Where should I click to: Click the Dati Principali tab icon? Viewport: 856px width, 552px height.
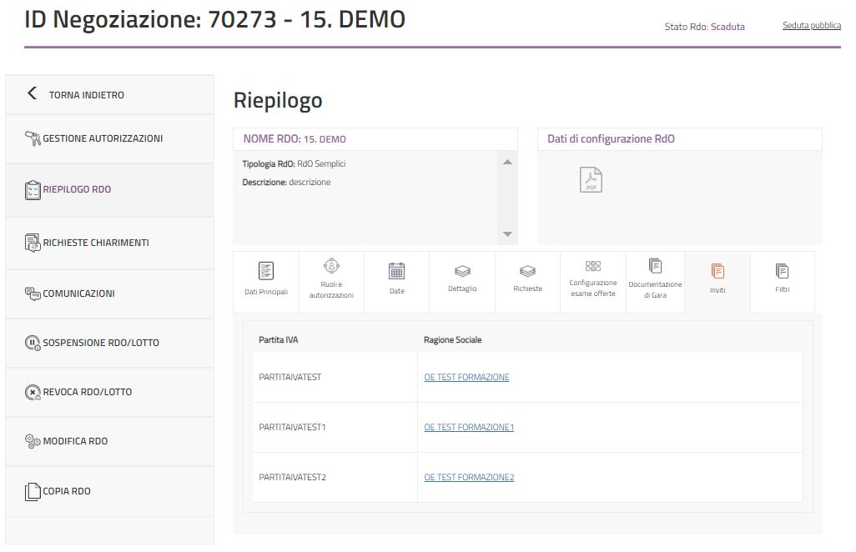point(266,271)
